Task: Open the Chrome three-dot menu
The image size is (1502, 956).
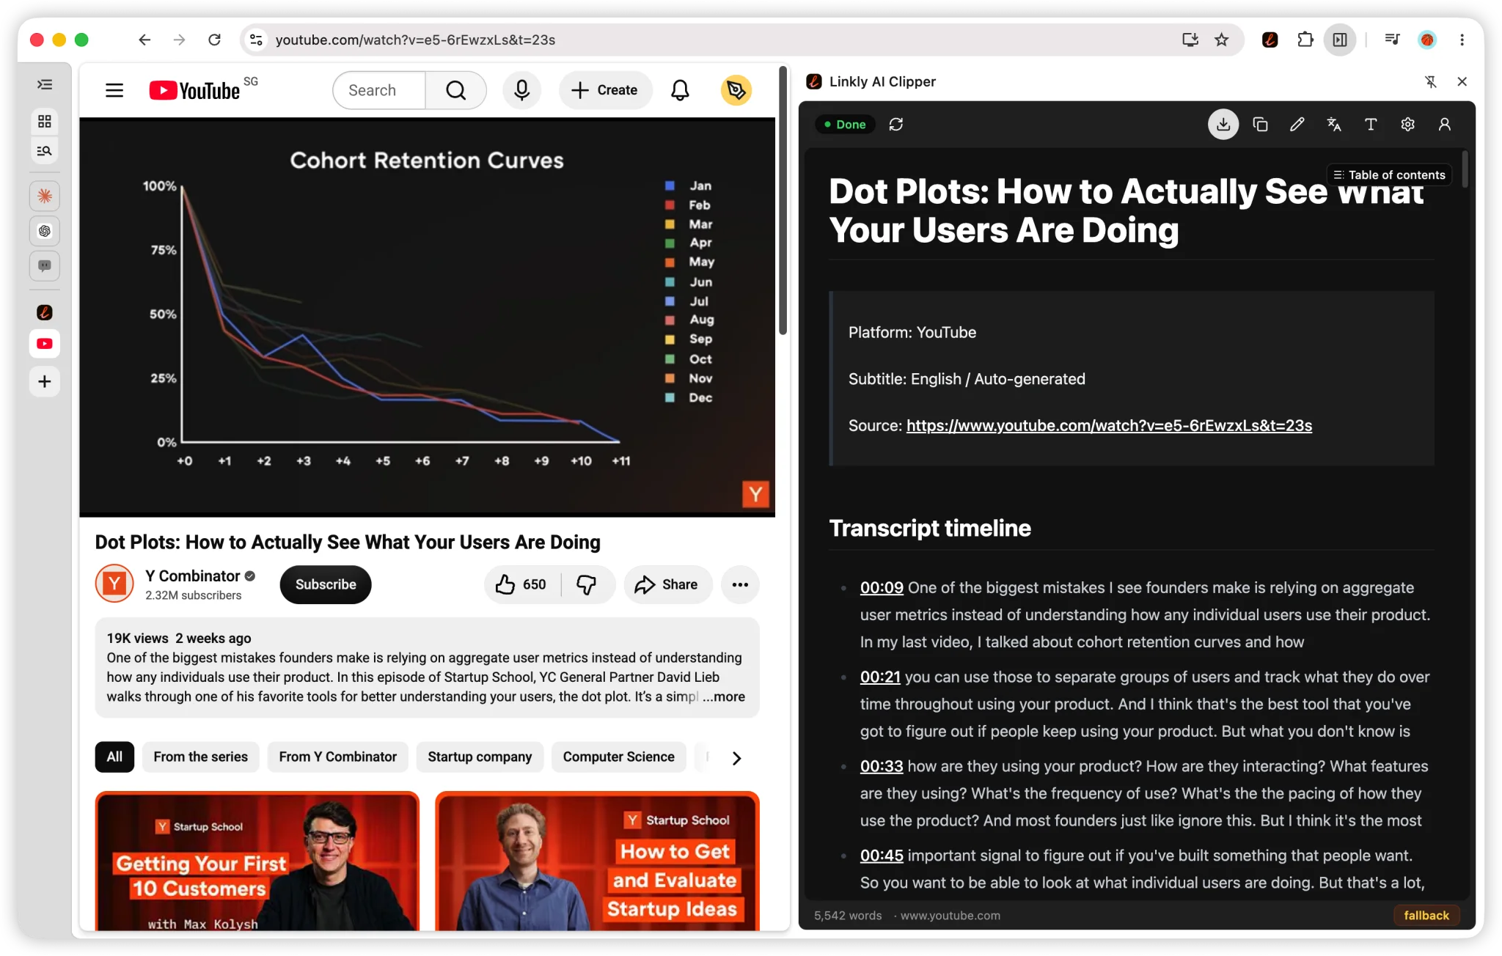Action: coord(1462,40)
